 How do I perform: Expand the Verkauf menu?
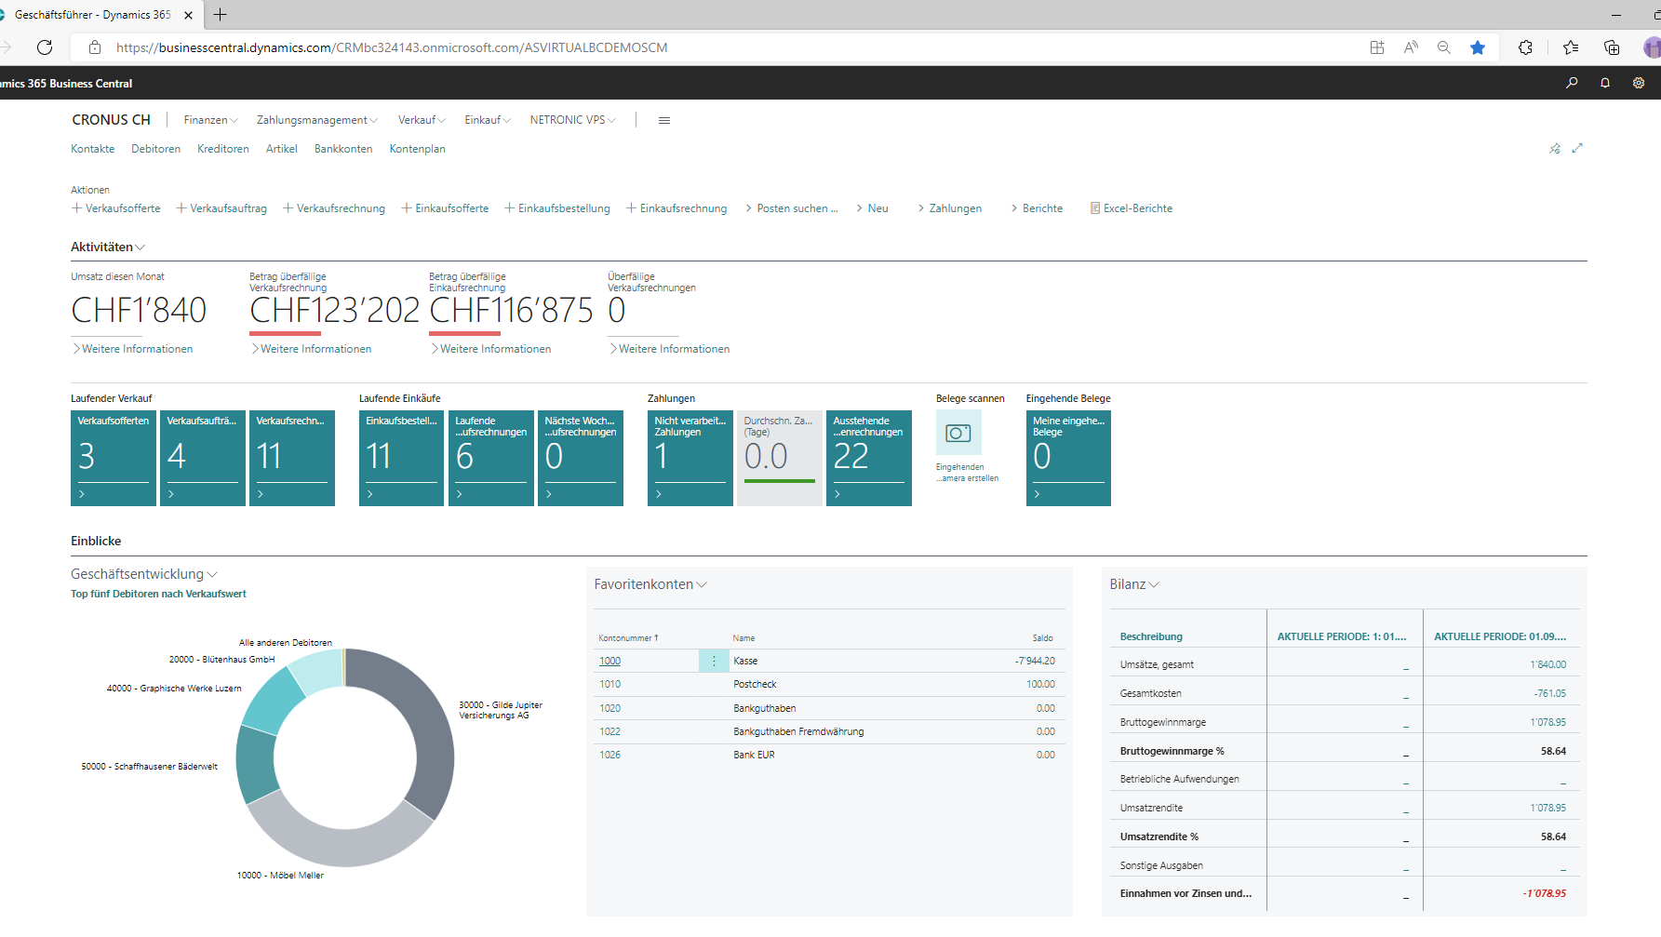pos(422,120)
